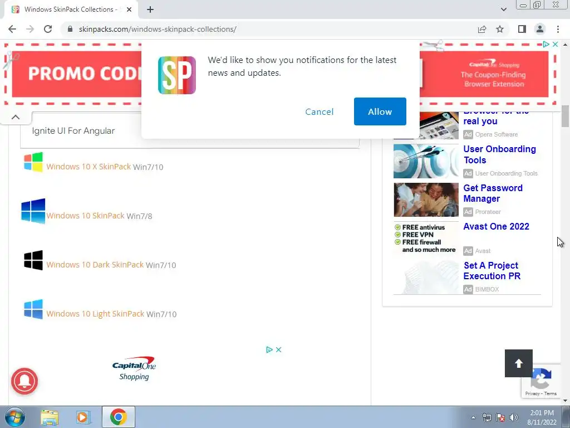Viewport: 570px width, 428px height.
Task: Jump to top with the arrow button
Action: point(519,363)
